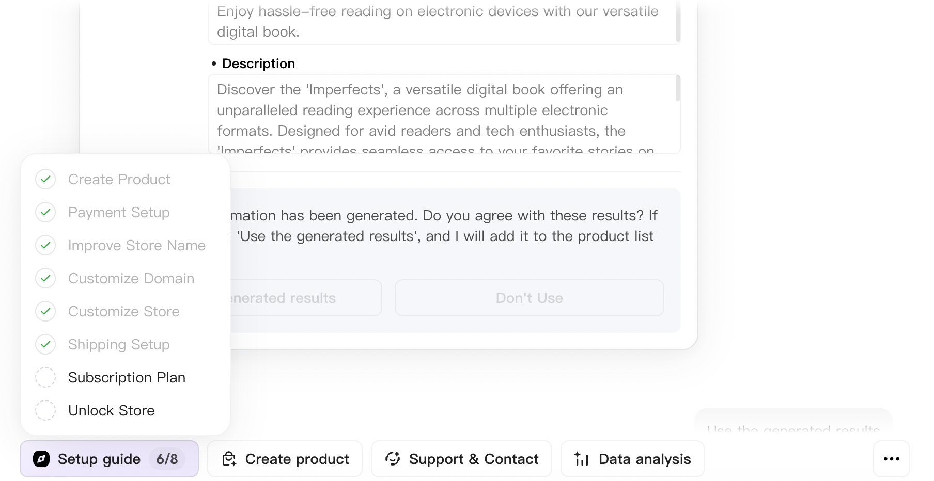The height and width of the screenshot is (481, 934).
Task: Click the Description text box scrollbar
Action: point(677,89)
